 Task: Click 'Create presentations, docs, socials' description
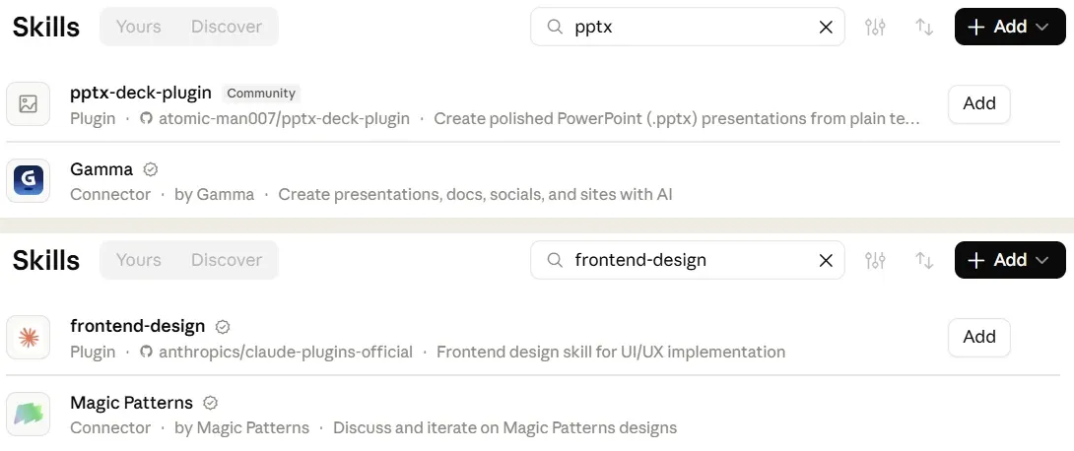tap(475, 194)
